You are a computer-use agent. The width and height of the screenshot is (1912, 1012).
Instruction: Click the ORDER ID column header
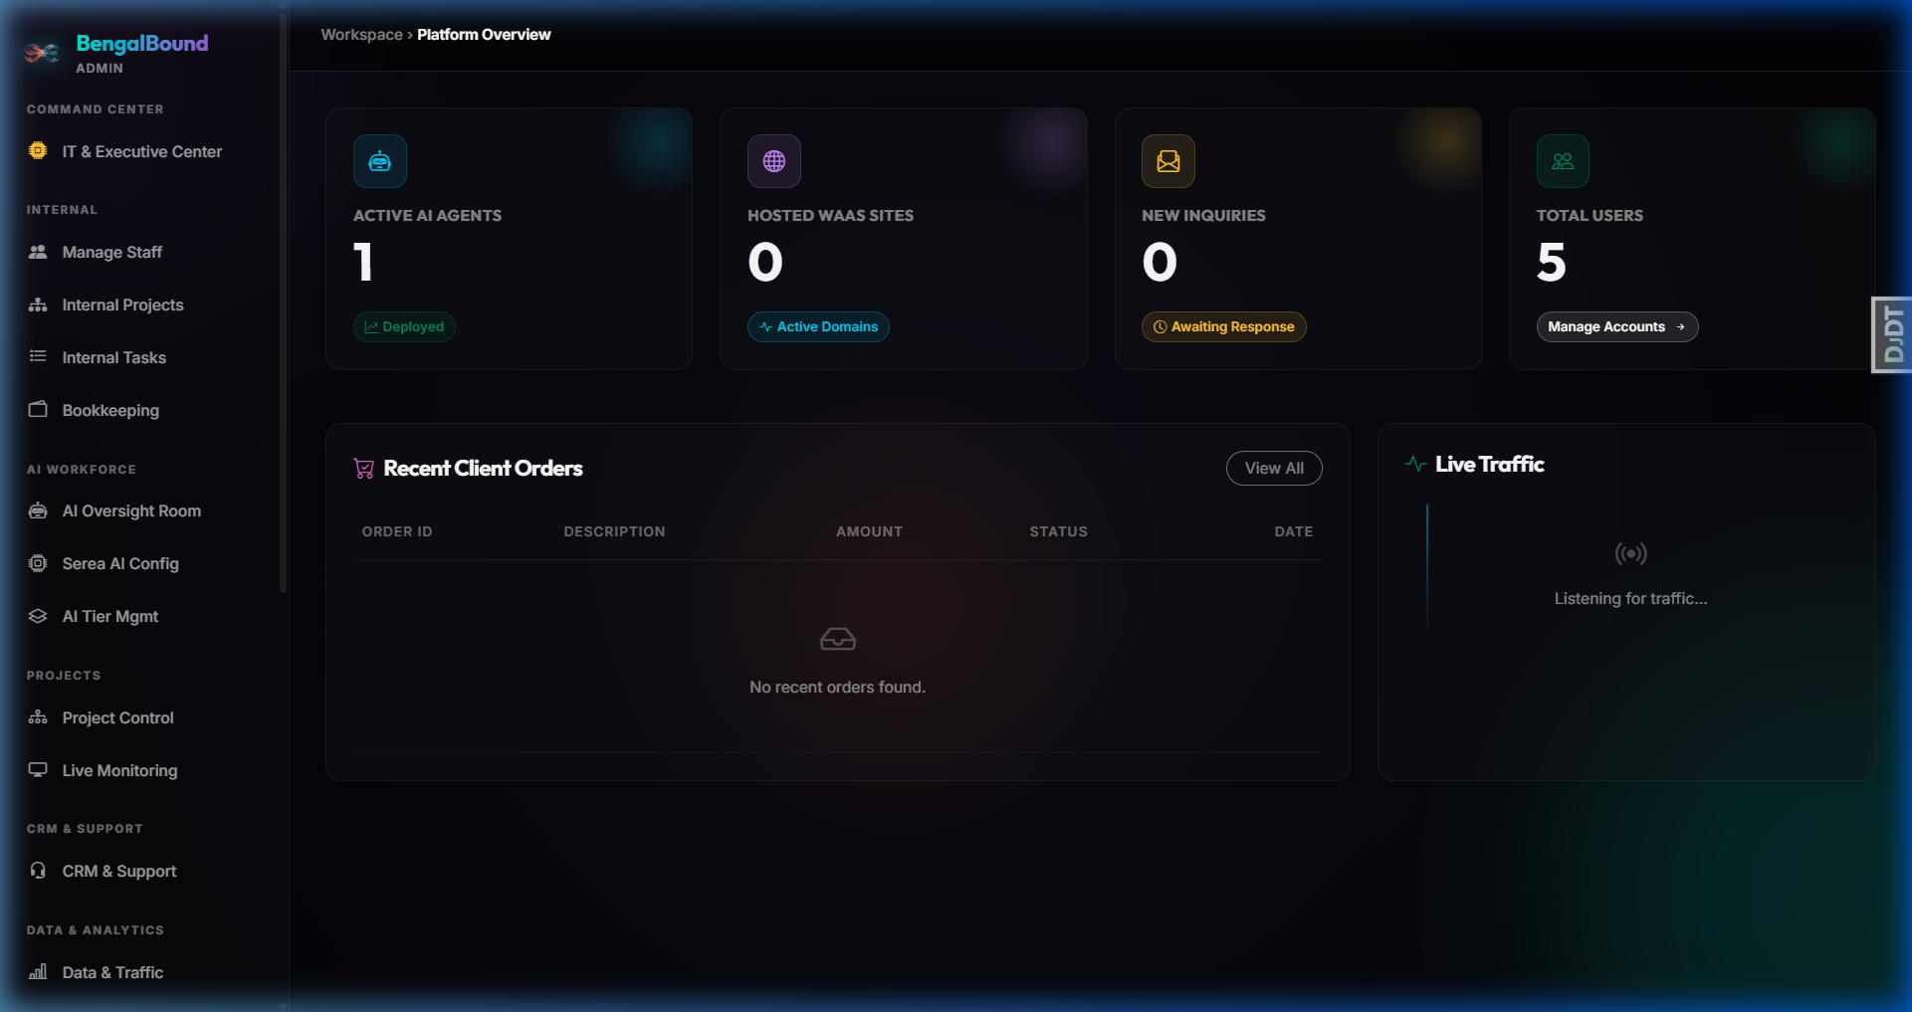(397, 531)
